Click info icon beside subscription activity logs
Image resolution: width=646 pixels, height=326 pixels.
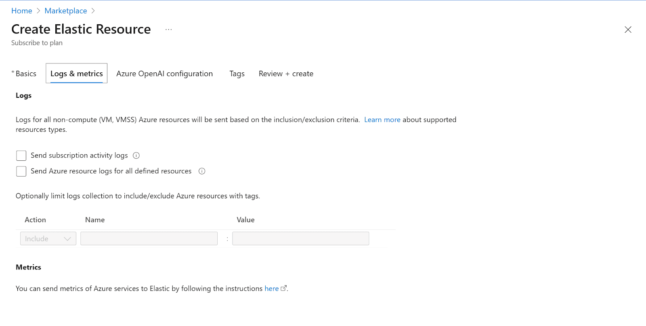(136, 156)
